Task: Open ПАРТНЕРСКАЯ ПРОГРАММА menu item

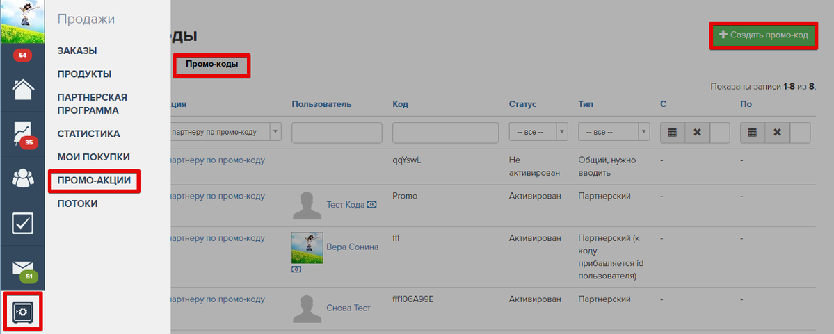Action: coord(92,103)
